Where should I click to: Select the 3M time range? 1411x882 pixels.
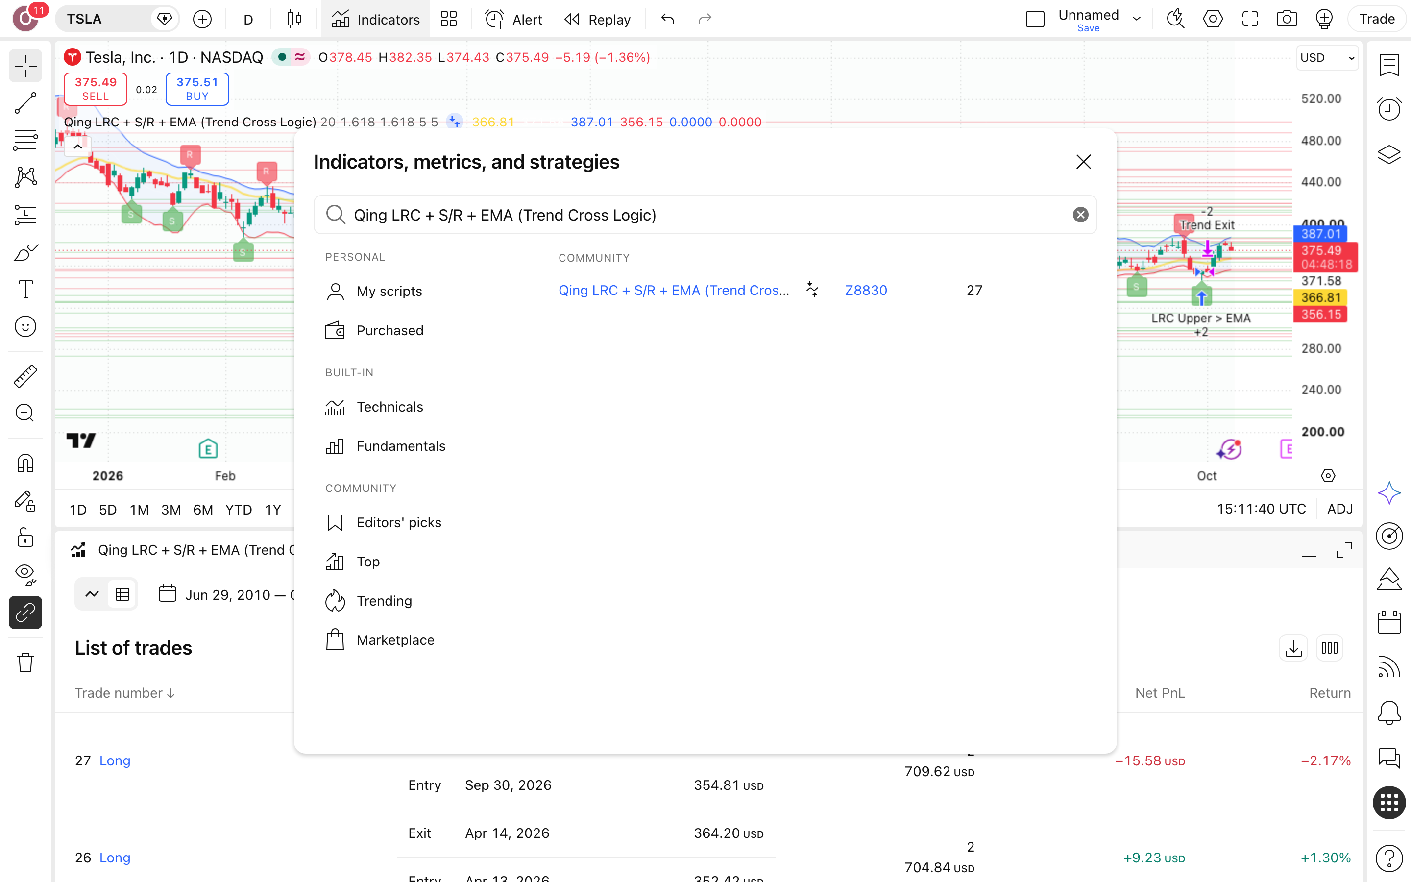coord(170,509)
